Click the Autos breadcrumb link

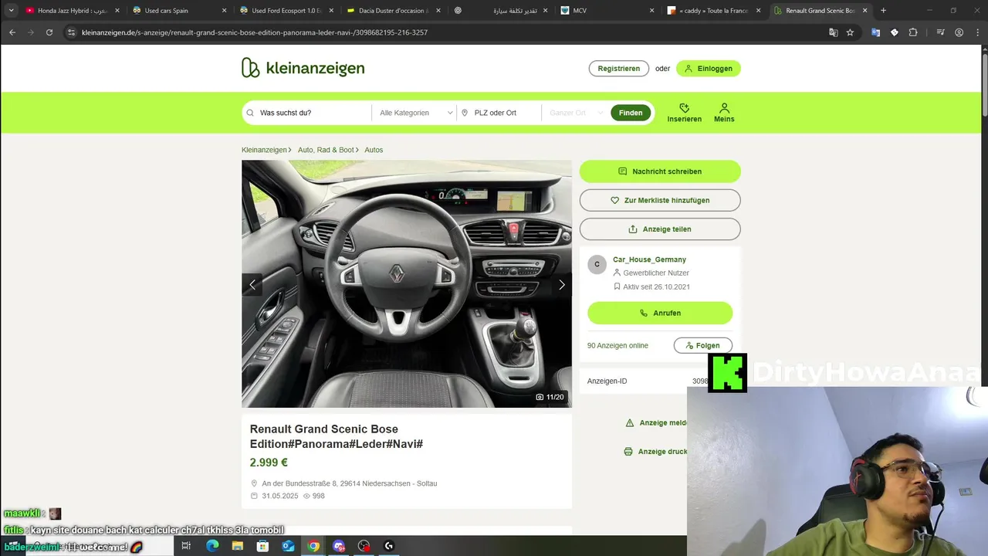tap(374, 150)
